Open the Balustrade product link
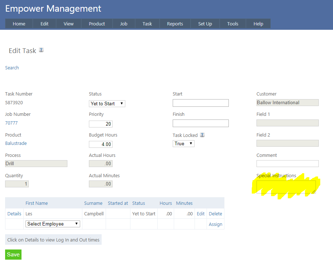This screenshot has height=272, width=333. pyautogui.click(x=16, y=143)
